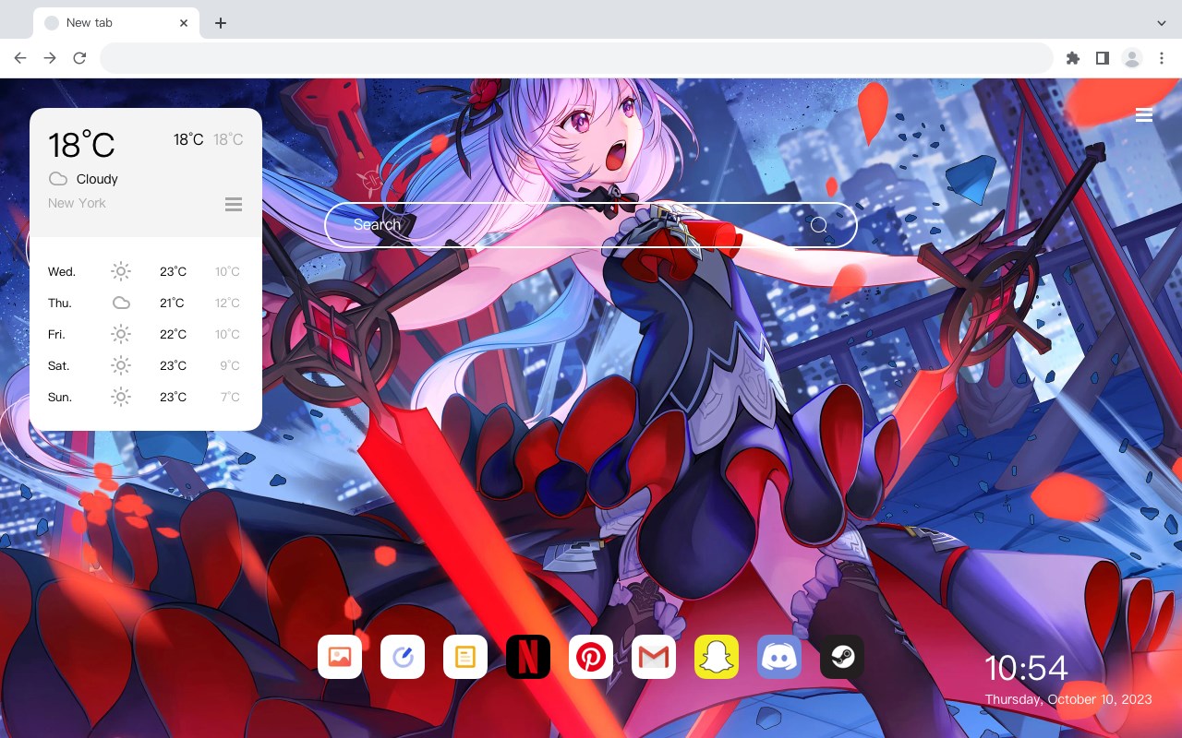Open the weather widget menu icon
The width and height of the screenshot is (1182, 738).
coord(234,204)
